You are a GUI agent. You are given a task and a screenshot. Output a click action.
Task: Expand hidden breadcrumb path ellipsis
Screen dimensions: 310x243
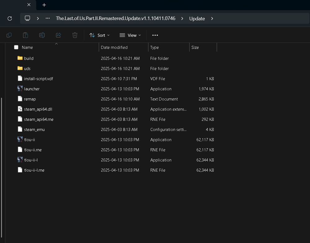48,18
